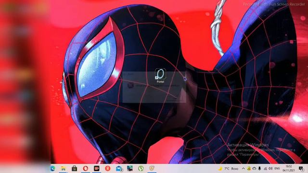The height and width of the screenshot is (173, 308).
Task: Open the microphone tray icon
Action: click(x=259, y=169)
